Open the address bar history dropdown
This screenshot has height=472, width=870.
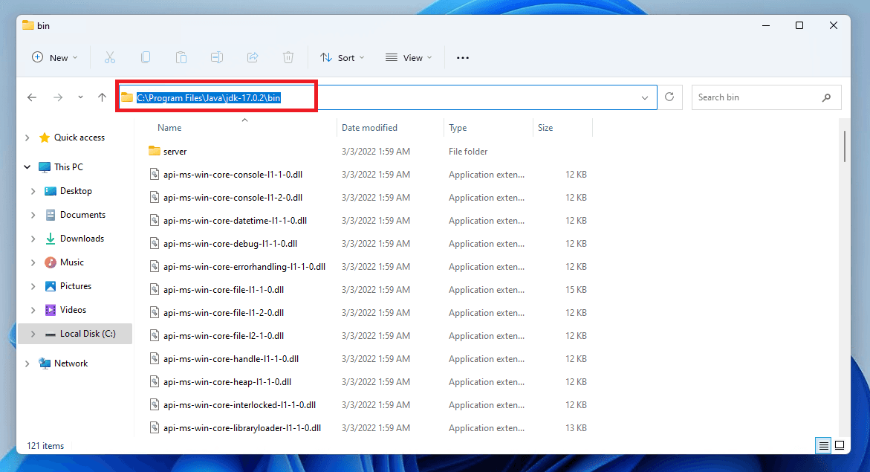coord(645,97)
